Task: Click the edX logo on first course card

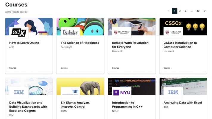Action: (19, 32)
